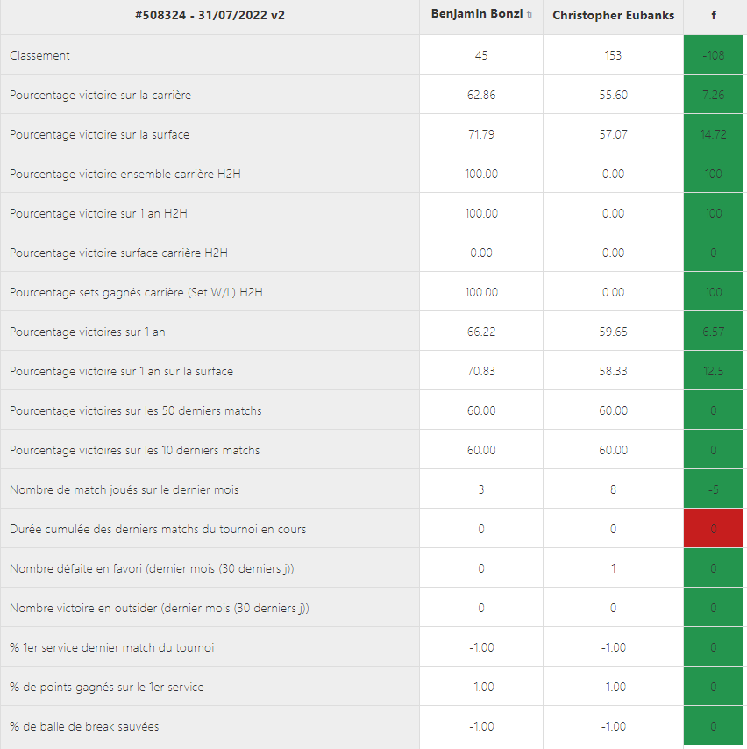Click "Pourcentage victoire ensemble carrière H2H" label
This screenshot has width=747, height=749.
[x=125, y=174]
